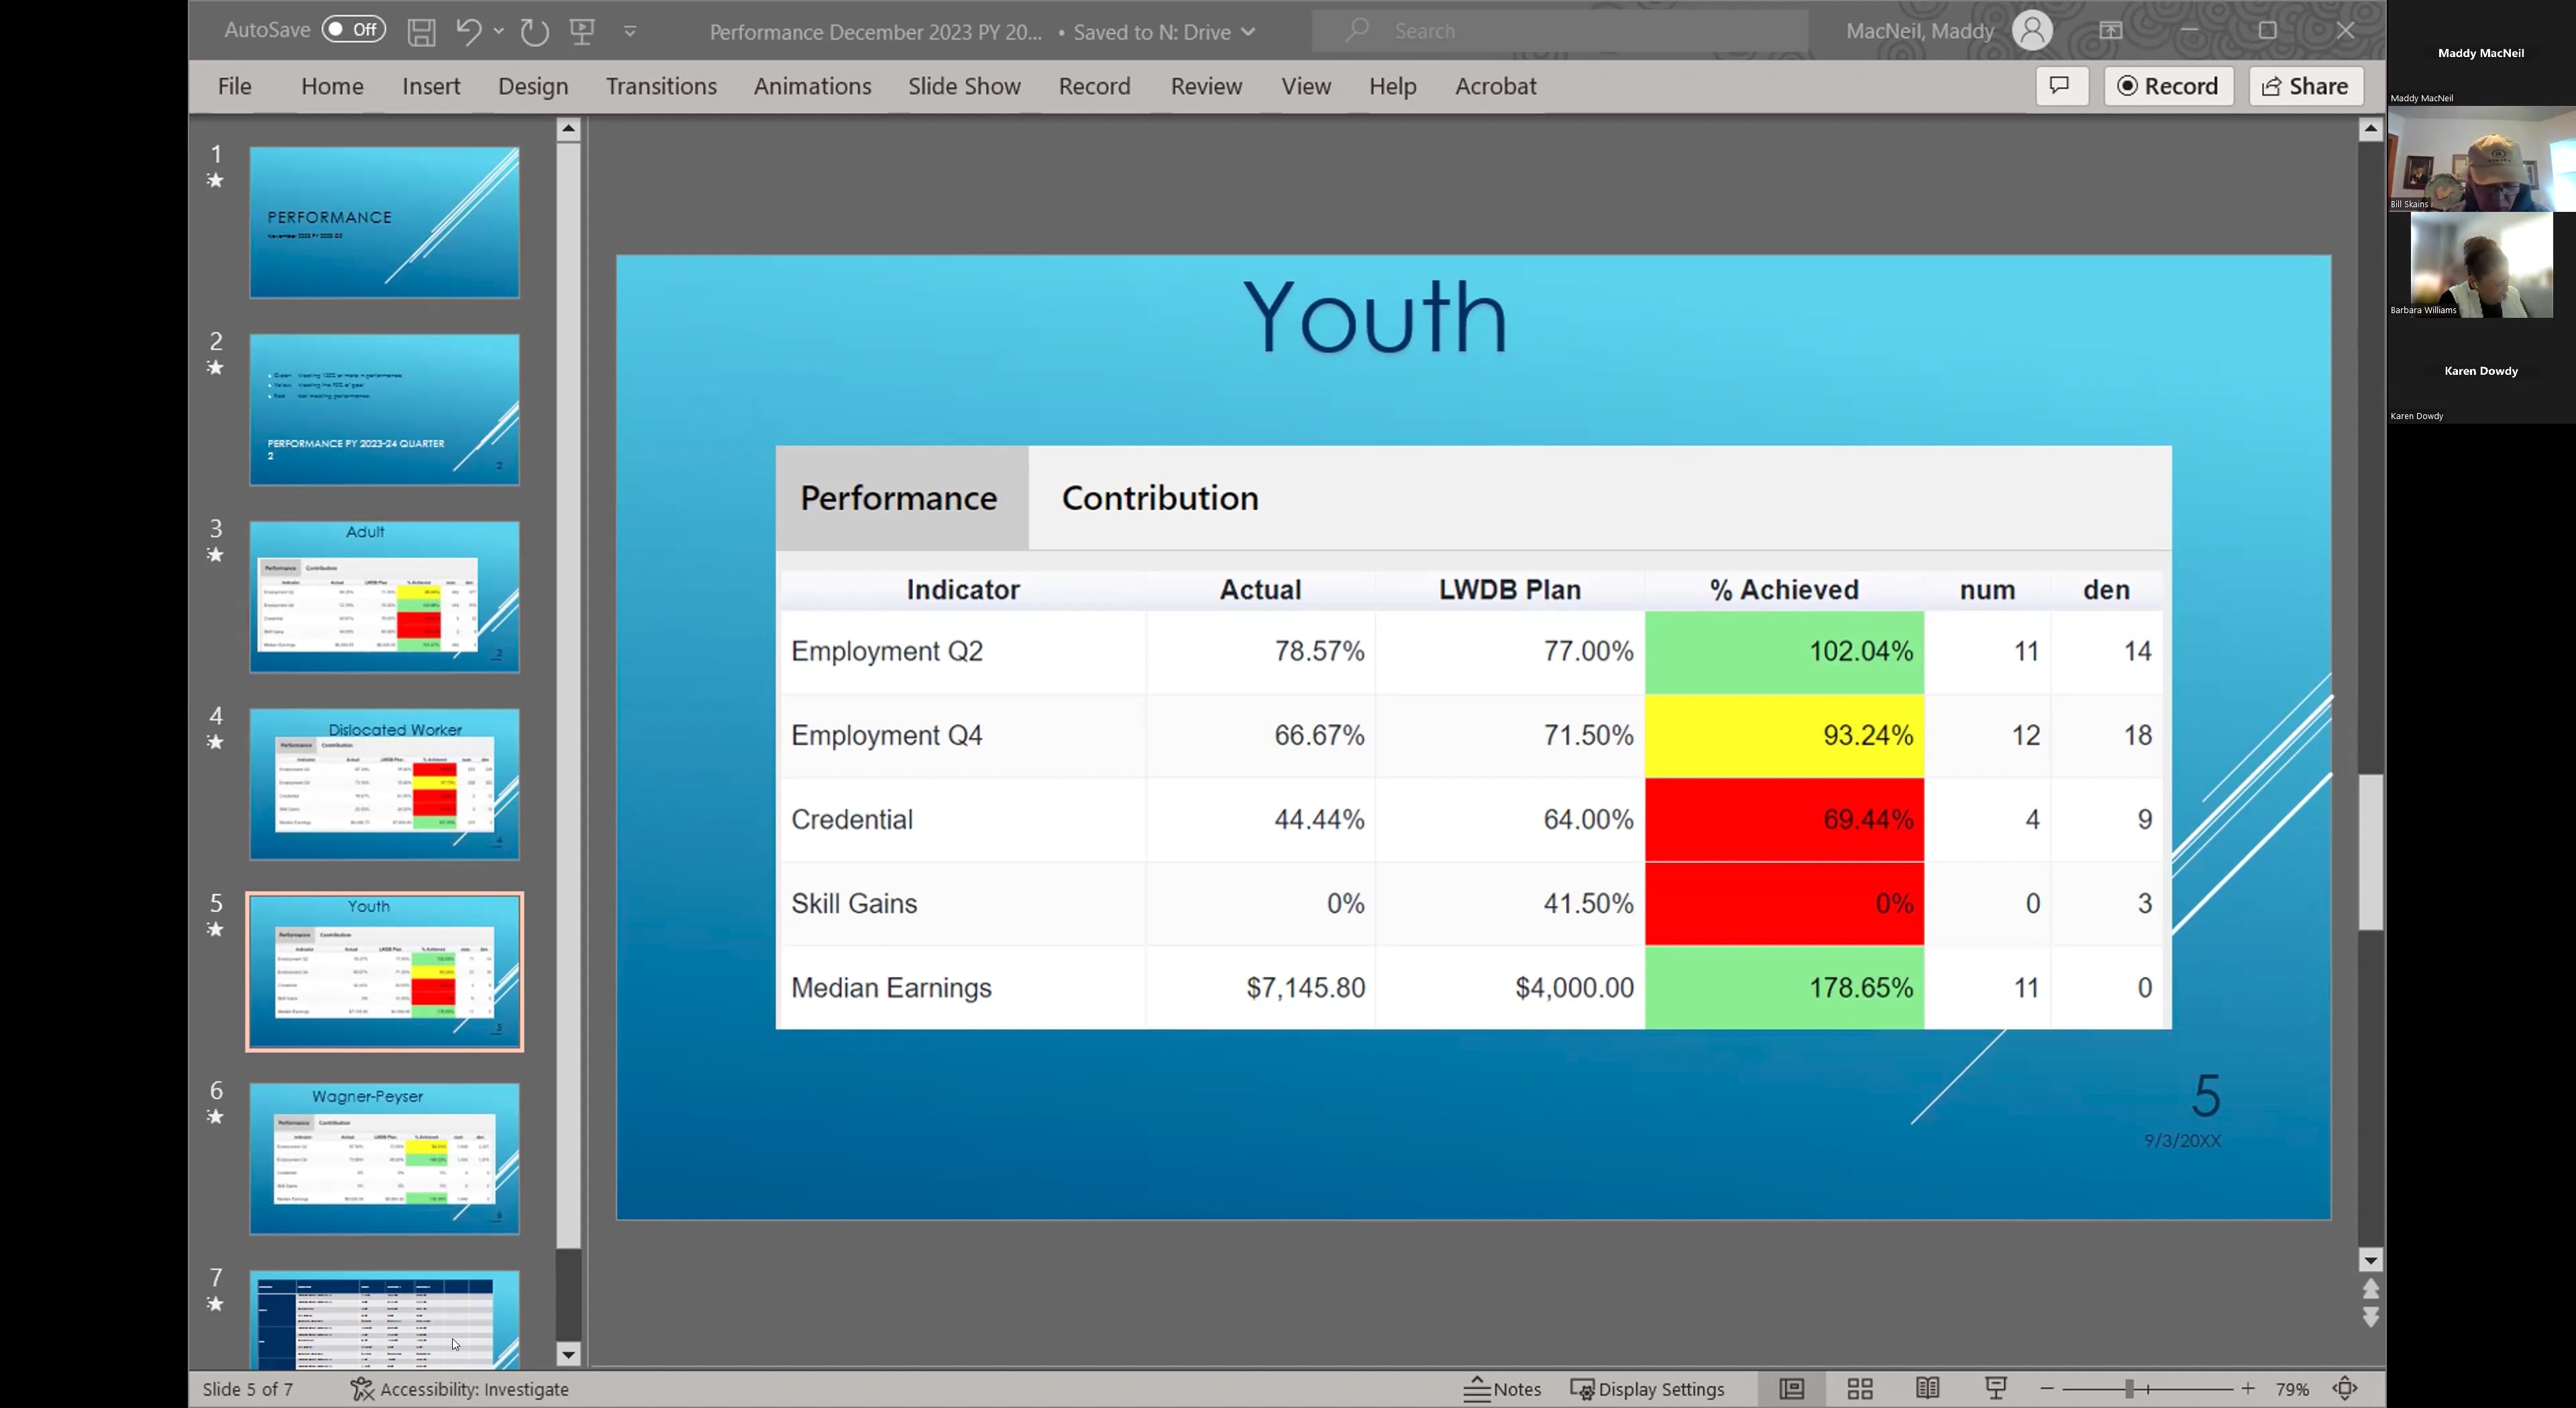Open the Undo dropdown arrow
Viewport: 2576px width, 1408px height.
tap(498, 31)
